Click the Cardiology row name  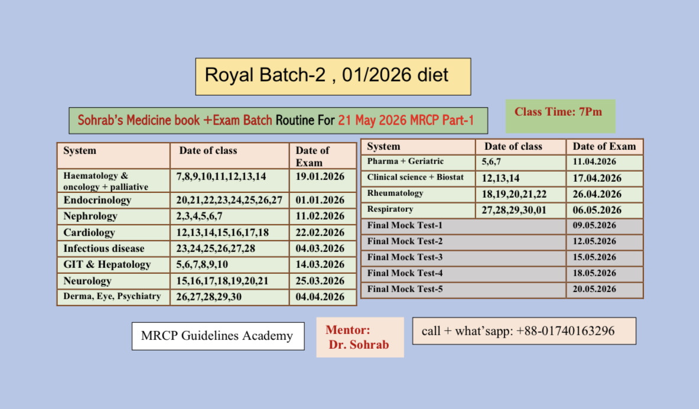click(89, 233)
